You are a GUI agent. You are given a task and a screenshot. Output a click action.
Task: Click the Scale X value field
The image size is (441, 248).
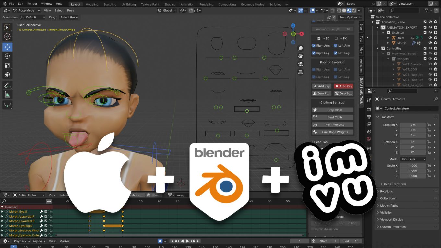coord(413,166)
